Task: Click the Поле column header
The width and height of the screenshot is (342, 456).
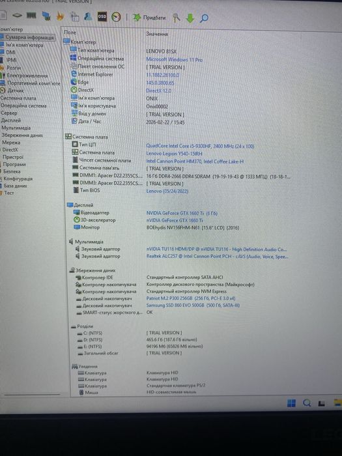Action: 70,33
